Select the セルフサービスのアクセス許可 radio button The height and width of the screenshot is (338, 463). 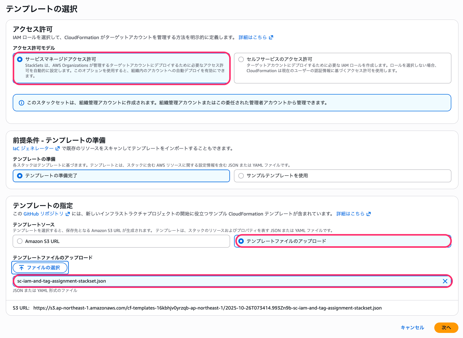tap(241, 59)
